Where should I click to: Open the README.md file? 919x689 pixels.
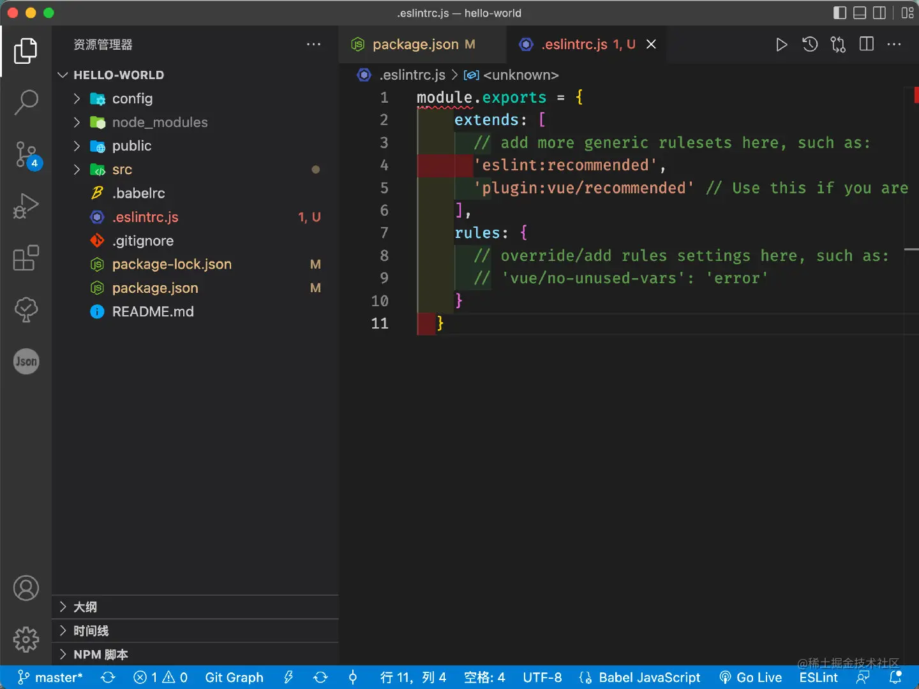195,311
